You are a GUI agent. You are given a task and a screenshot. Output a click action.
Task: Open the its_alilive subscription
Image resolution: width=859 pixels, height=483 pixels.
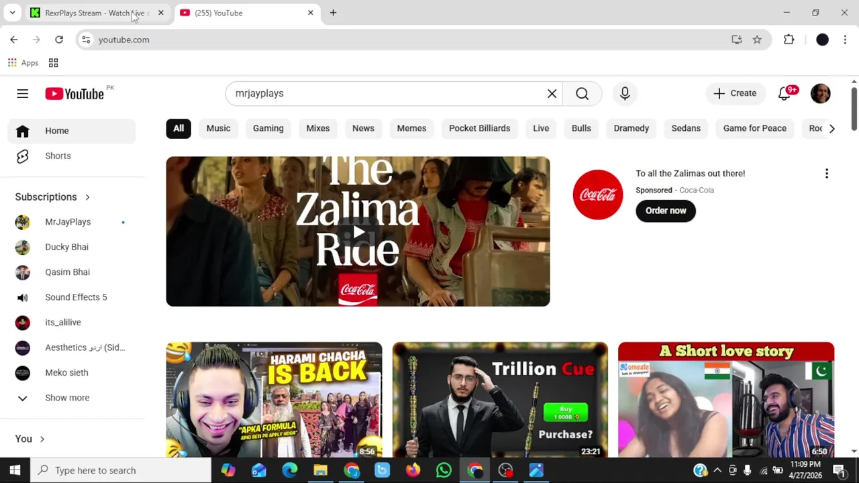click(x=72, y=323)
